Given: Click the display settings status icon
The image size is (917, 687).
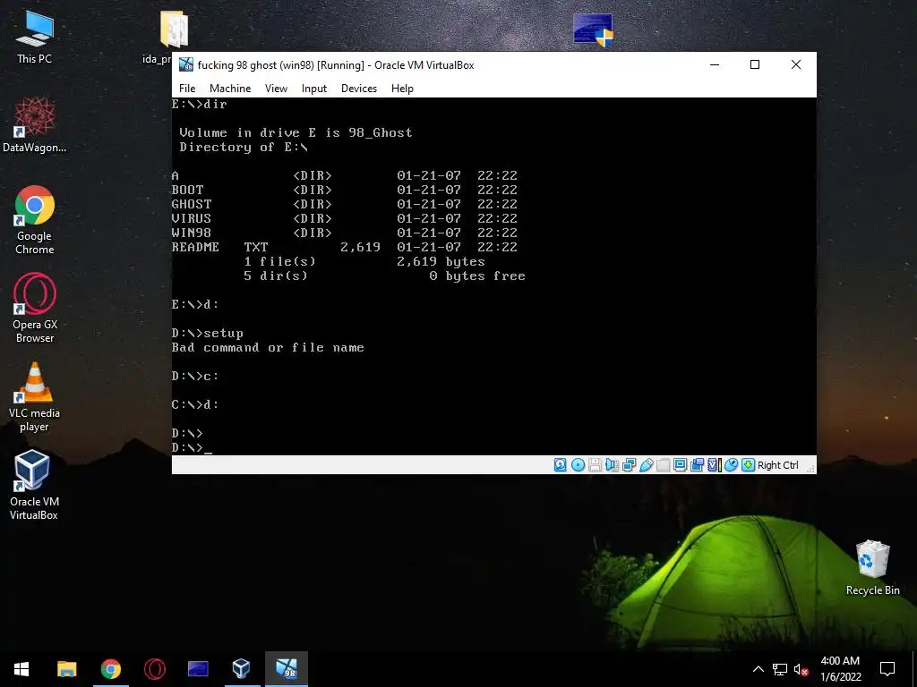Looking at the screenshot, I should 681,465.
